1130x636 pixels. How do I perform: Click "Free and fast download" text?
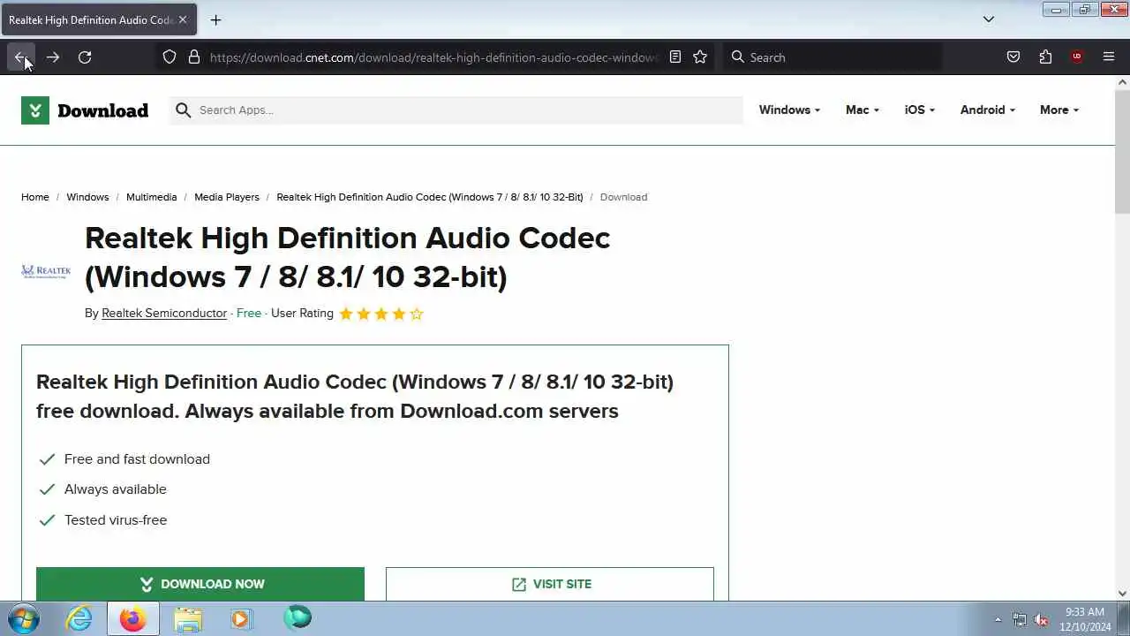tap(137, 459)
